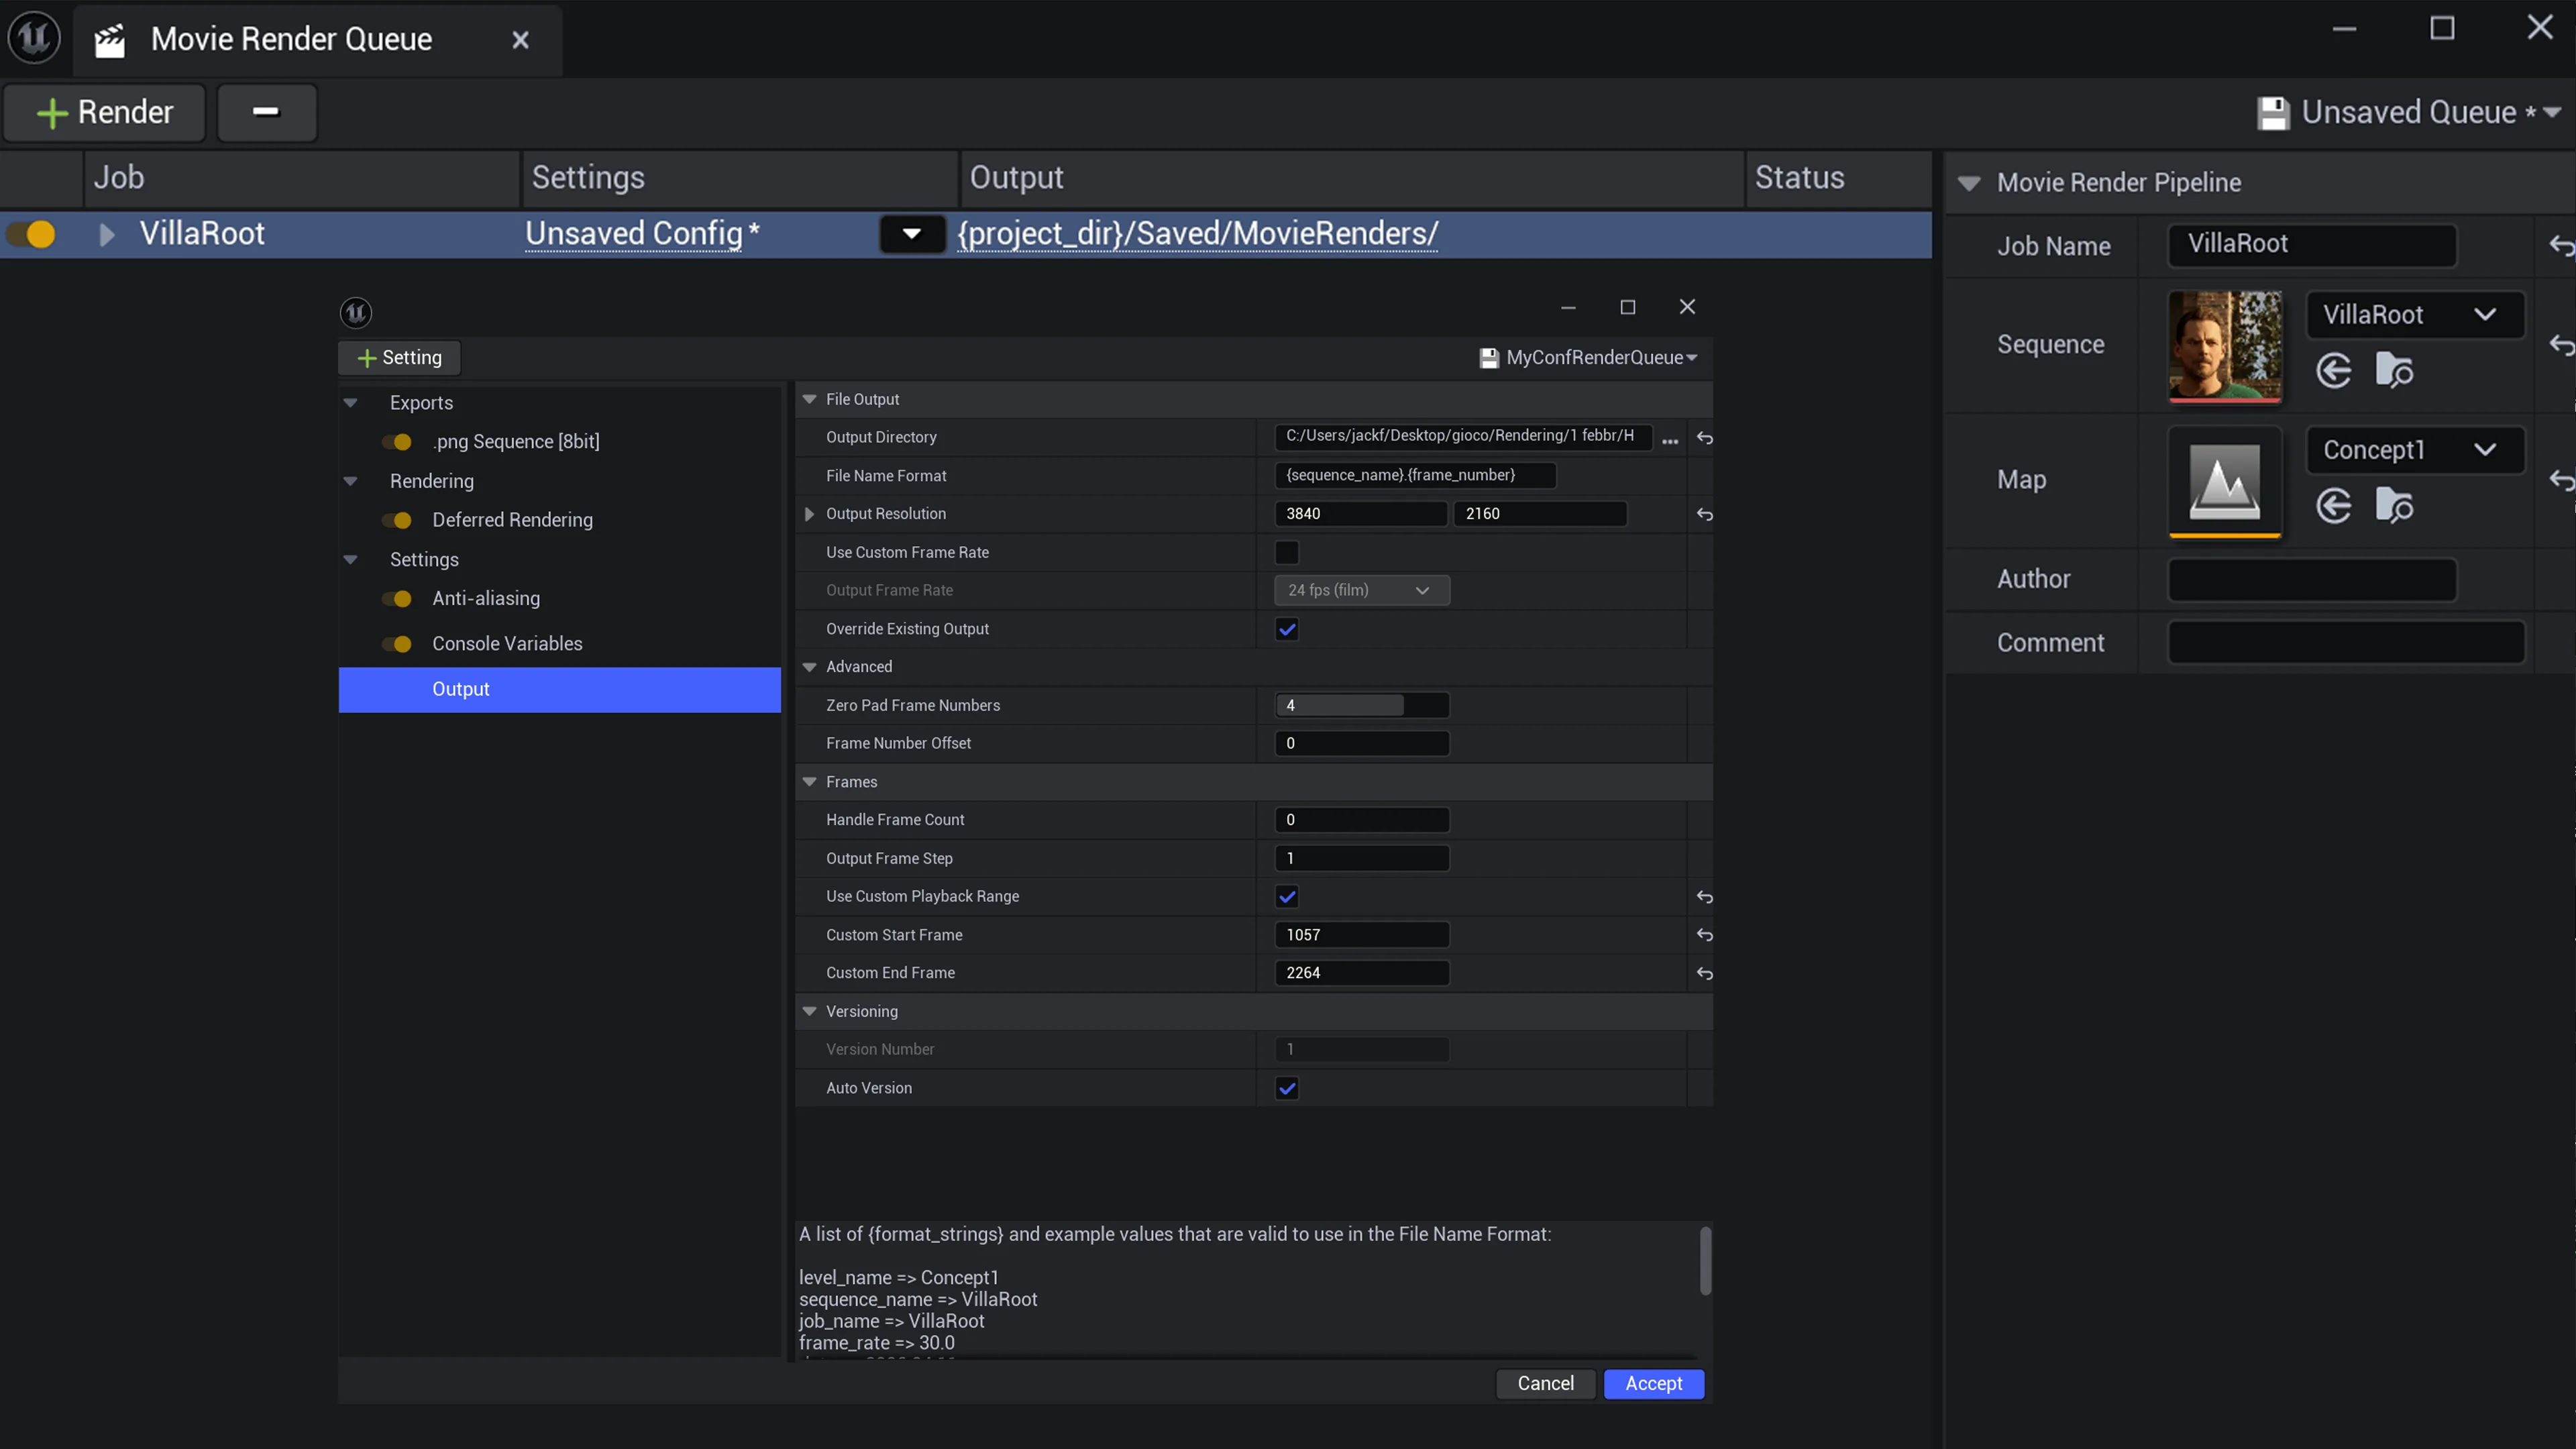Screen dimensions: 2576x1449
Task: Reset the Sequence property to default
Action: [x=2561, y=345]
